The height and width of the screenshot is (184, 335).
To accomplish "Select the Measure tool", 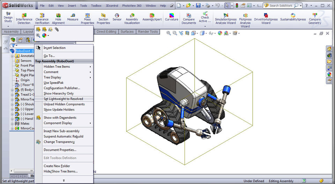I will click(73, 17).
